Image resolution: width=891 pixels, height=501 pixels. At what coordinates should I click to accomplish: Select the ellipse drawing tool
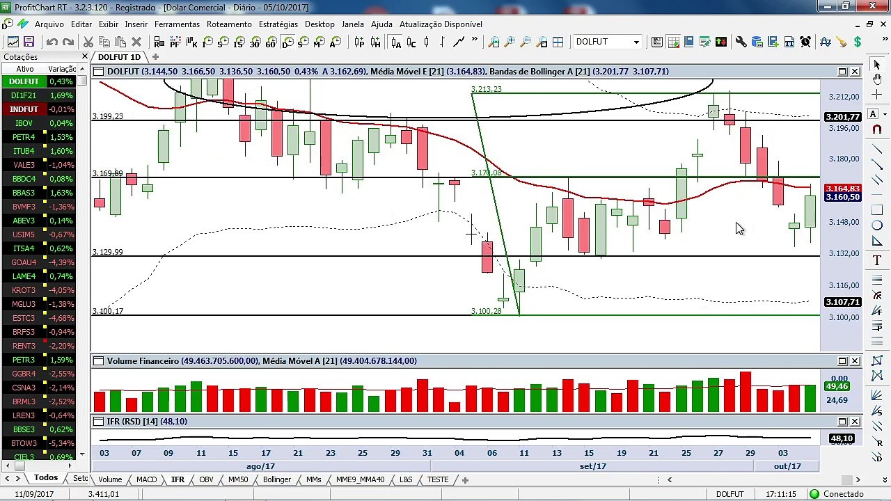coord(877,225)
